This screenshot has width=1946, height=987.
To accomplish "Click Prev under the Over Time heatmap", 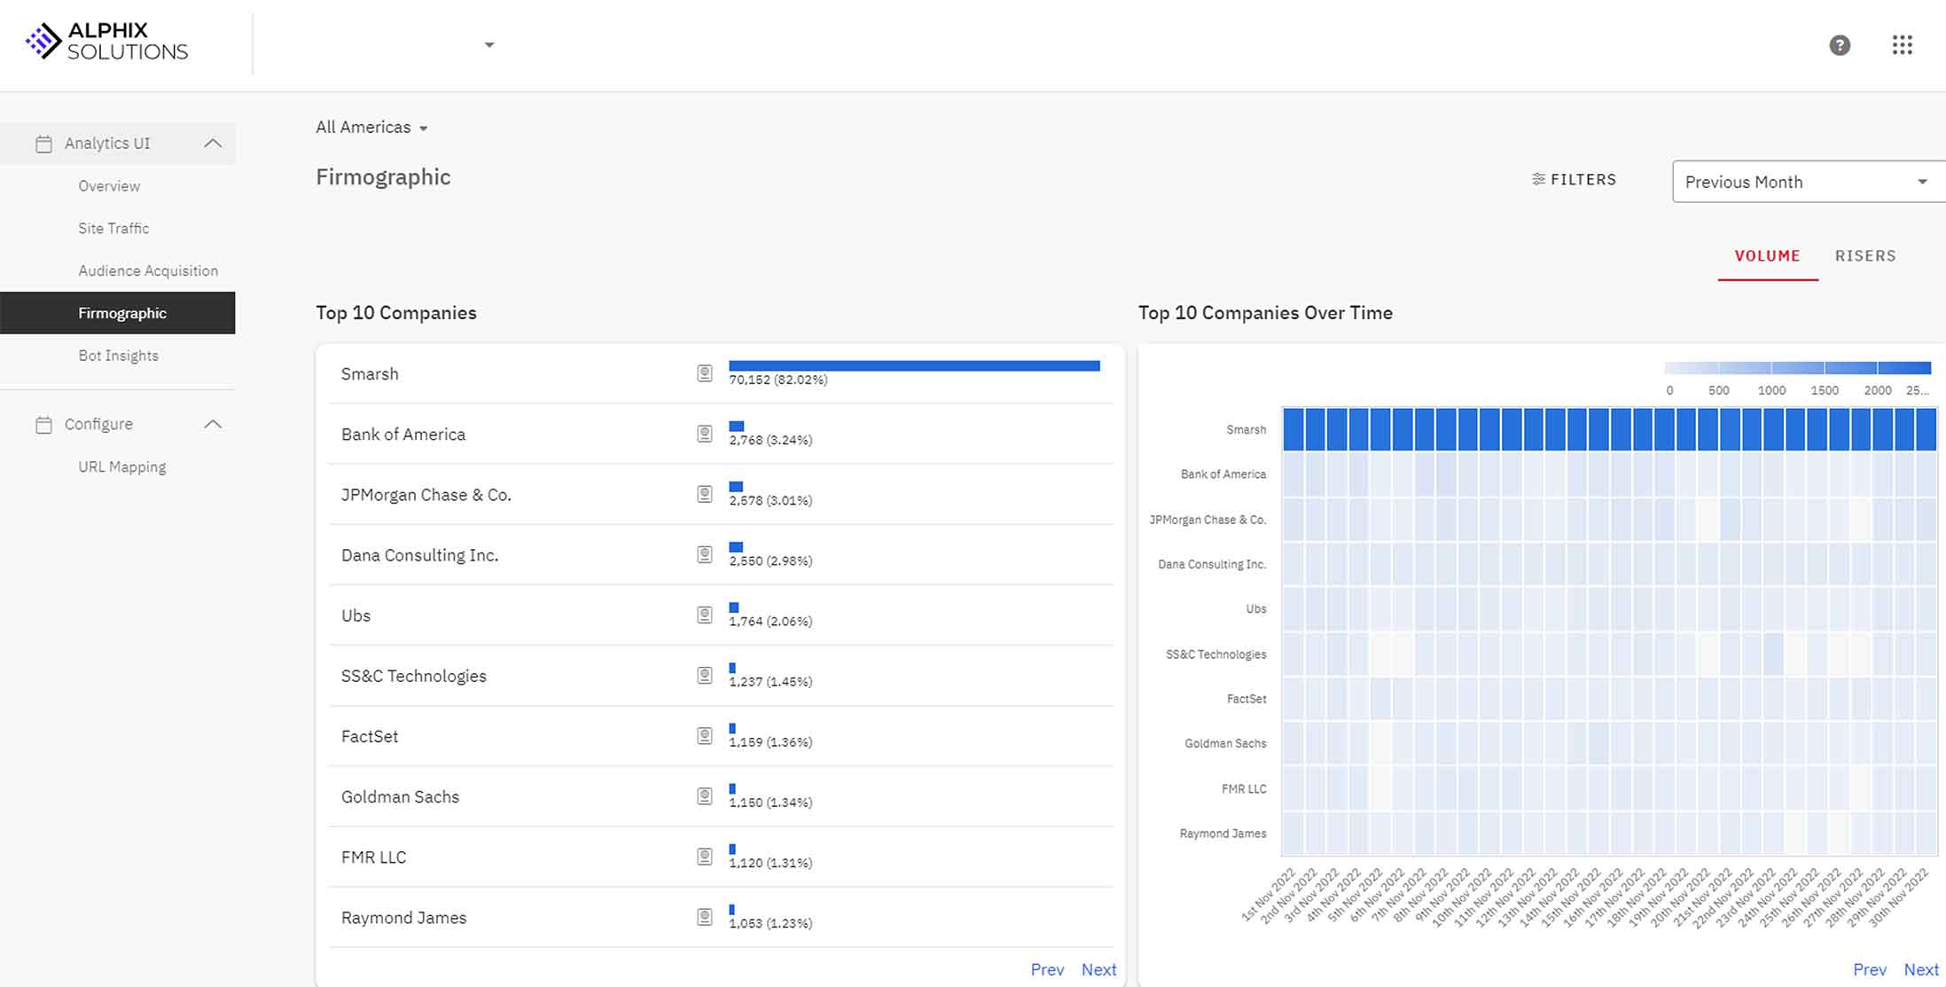I will (x=1870, y=969).
